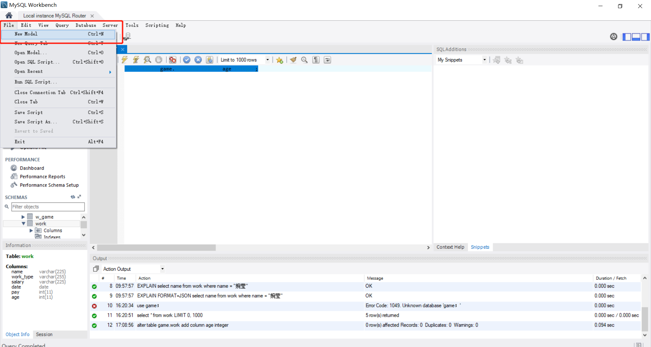Open the Tools menu
Image resolution: width=651 pixels, height=347 pixels.
pos(132,25)
